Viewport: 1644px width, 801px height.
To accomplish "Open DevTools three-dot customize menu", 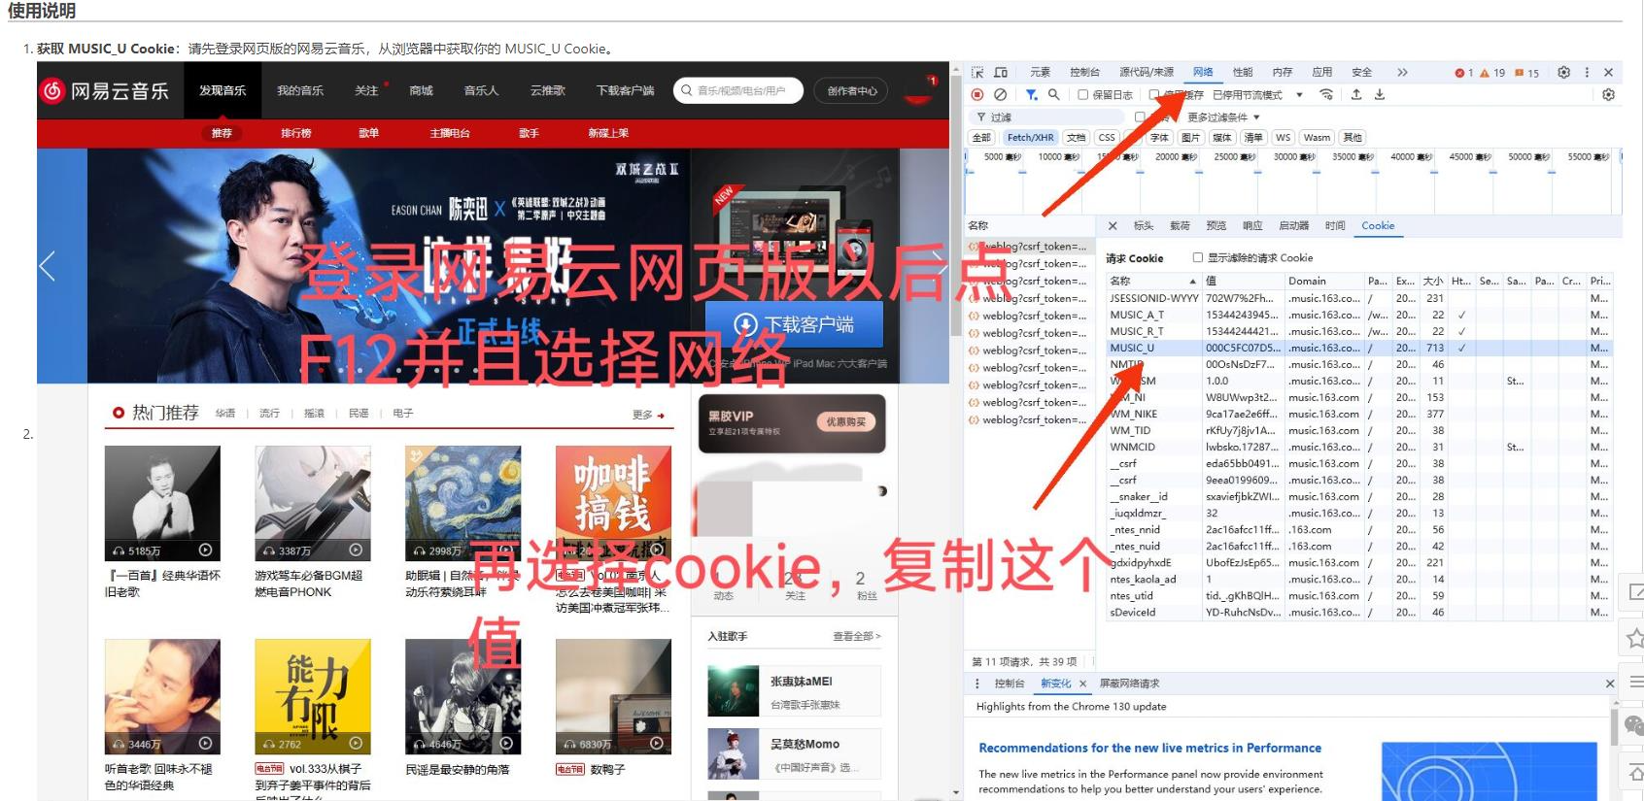I will (1587, 73).
